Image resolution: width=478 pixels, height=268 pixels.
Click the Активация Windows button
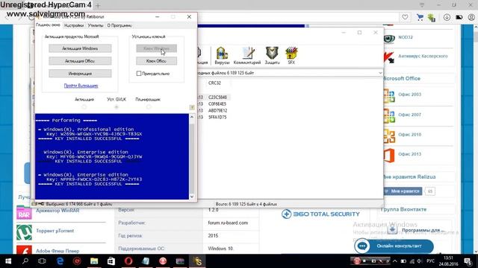(x=80, y=48)
